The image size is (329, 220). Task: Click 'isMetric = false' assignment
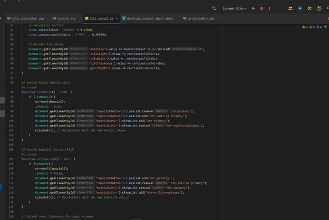click(49, 173)
